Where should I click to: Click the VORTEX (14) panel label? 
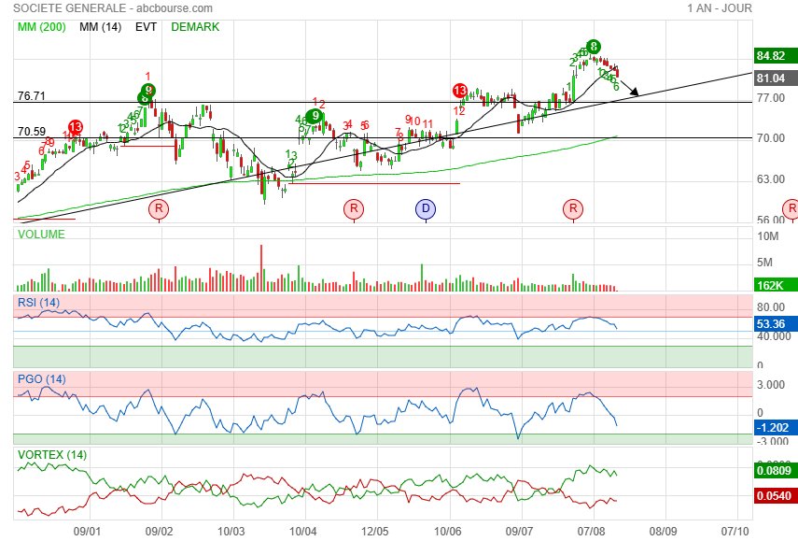(x=52, y=454)
